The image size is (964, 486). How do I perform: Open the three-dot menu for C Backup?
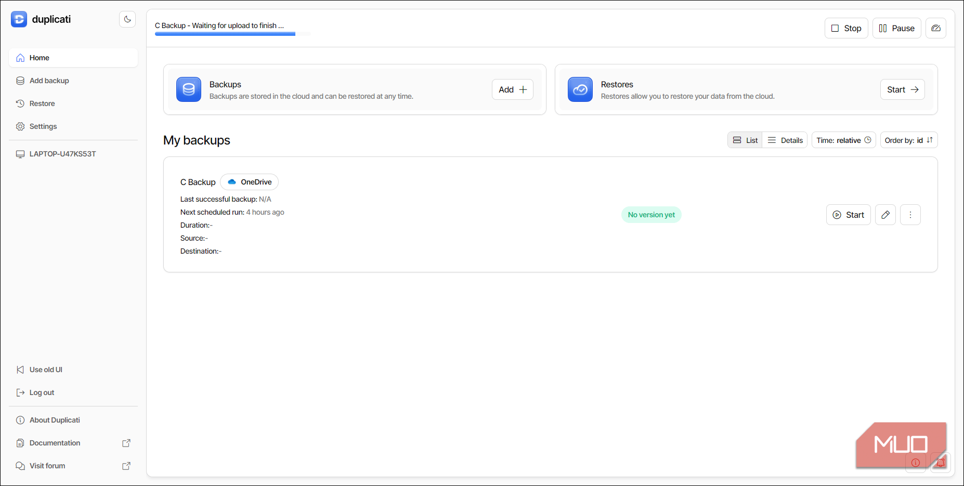pyautogui.click(x=910, y=215)
